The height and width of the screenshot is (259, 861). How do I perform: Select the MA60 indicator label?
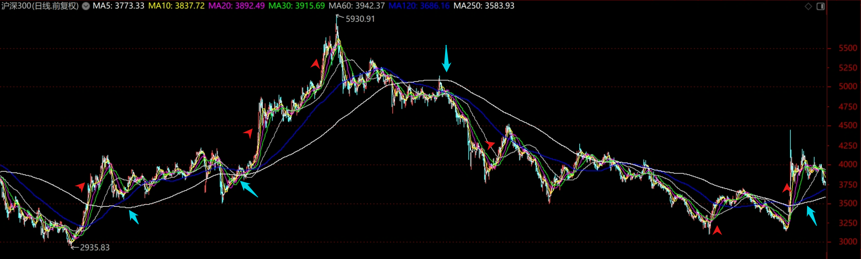(357, 6)
